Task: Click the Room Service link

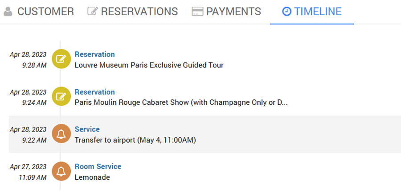Action: [x=98, y=167]
